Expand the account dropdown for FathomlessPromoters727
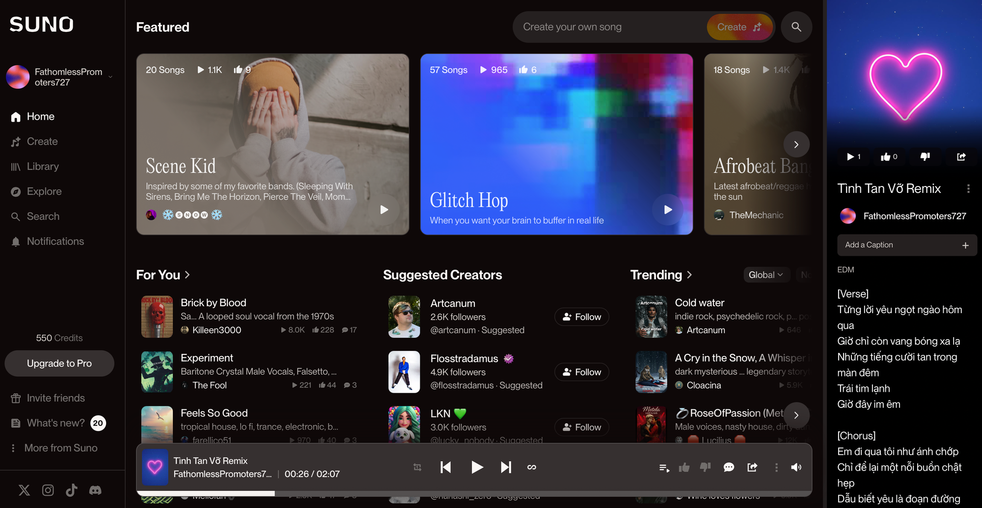Image resolution: width=982 pixels, height=508 pixels. coord(110,77)
